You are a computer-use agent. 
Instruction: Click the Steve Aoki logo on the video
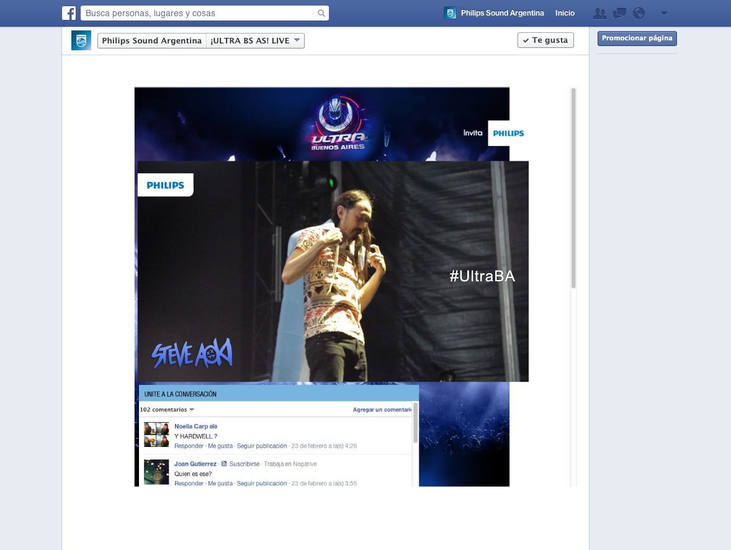coord(192,353)
